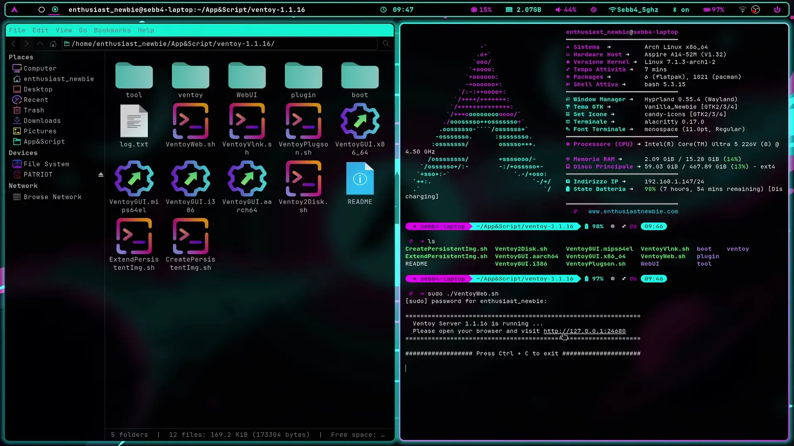This screenshot has height=446, width=794.
Task: Navigate up to parent folder
Action: click(40, 44)
